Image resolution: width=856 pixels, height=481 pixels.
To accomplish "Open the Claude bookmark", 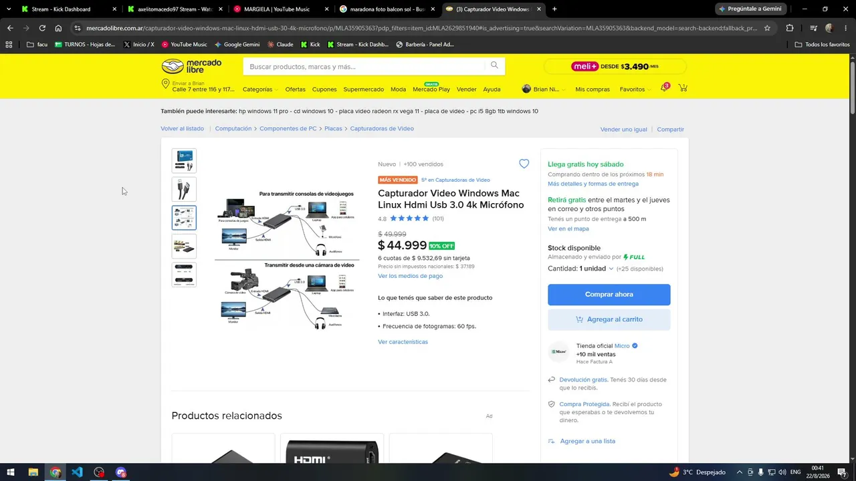I will pyautogui.click(x=280, y=45).
